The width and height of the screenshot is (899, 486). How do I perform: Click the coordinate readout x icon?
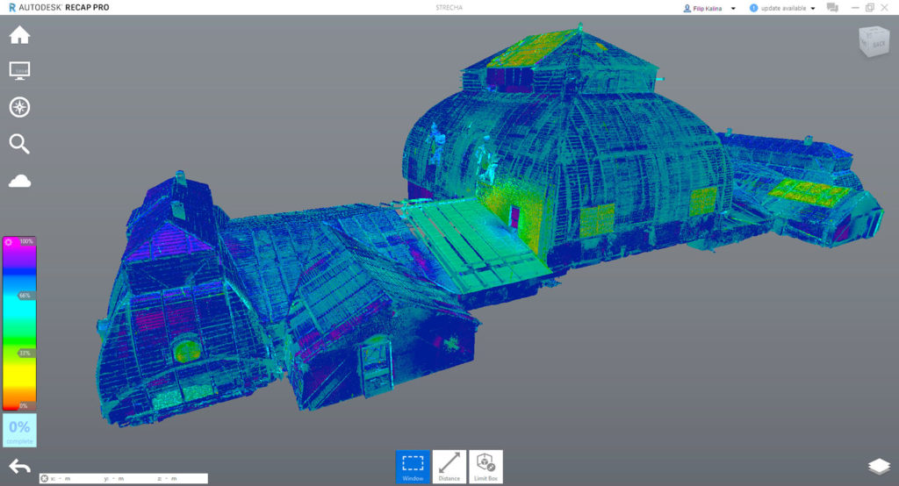coord(45,478)
